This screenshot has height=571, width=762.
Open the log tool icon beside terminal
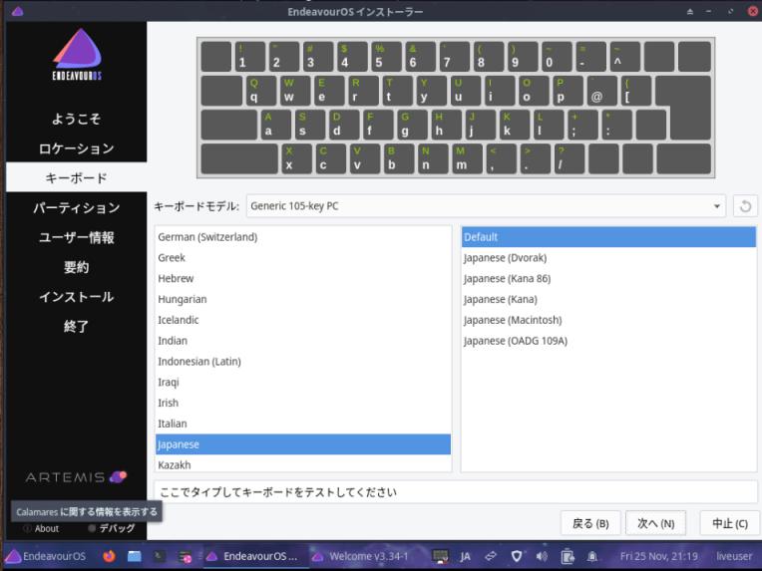click(186, 557)
